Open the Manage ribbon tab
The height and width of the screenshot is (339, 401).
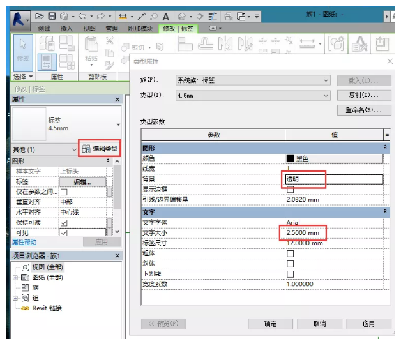(x=112, y=28)
